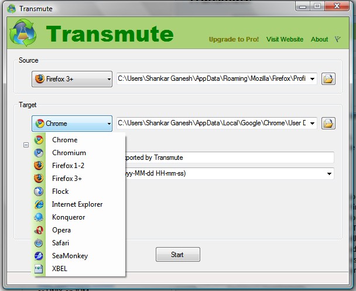Image resolution: width=356 pixels, height=291 pixels.
Task: Expand the Source path dropdown arrow
Action: [x=313, y=79]
